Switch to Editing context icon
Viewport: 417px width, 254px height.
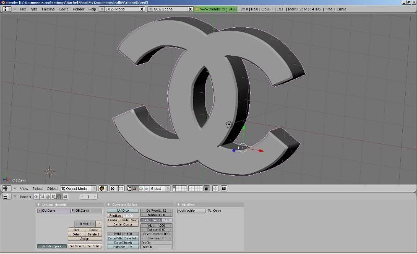pyautogui.click(x=59, y=197)
